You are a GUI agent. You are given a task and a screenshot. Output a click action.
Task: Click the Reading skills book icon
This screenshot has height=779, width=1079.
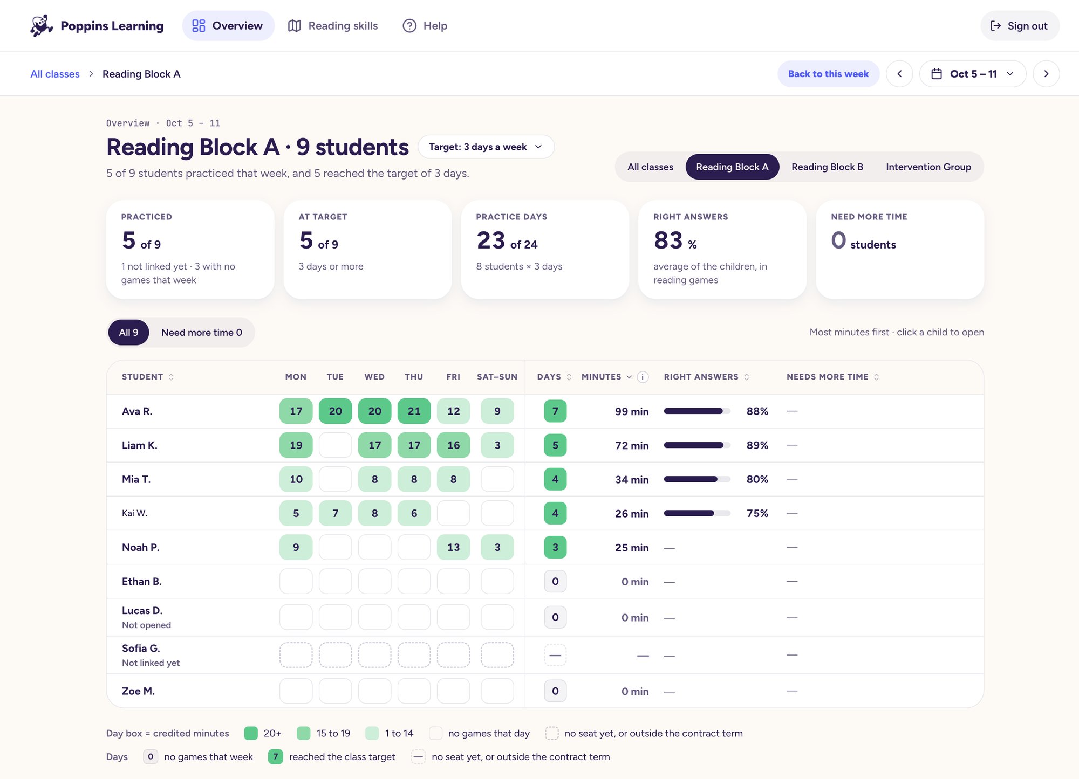pos(294,25)
